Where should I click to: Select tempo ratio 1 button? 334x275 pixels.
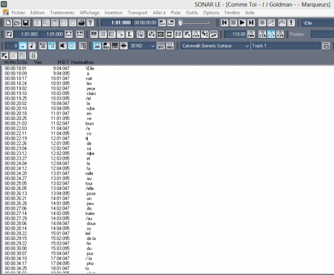(x=262, y=34)
